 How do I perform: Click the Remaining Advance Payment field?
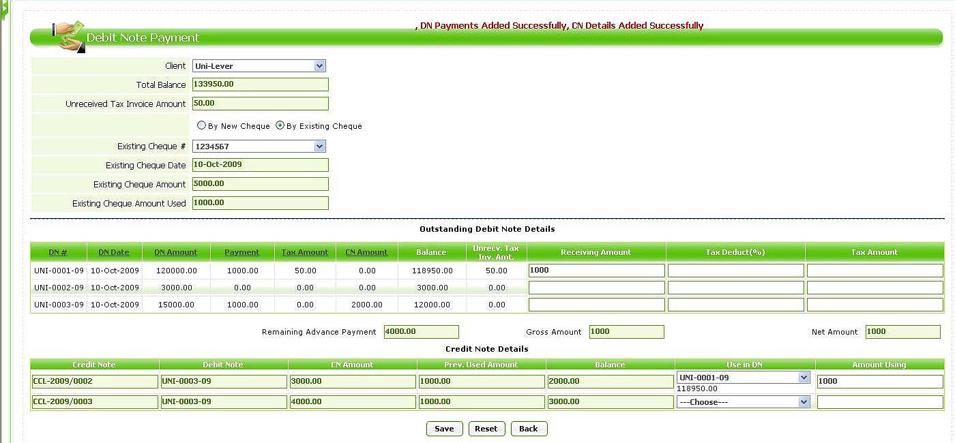point(422,332)
